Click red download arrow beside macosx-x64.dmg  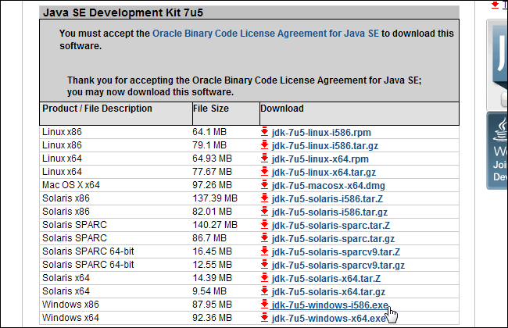coord(265,184)
